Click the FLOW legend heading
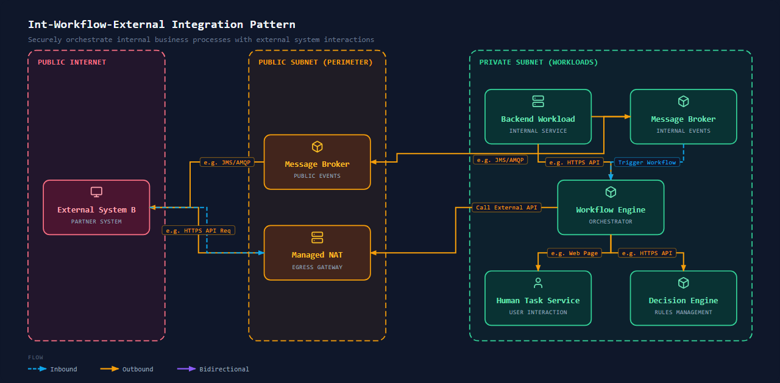 click(x=35, y=357)
